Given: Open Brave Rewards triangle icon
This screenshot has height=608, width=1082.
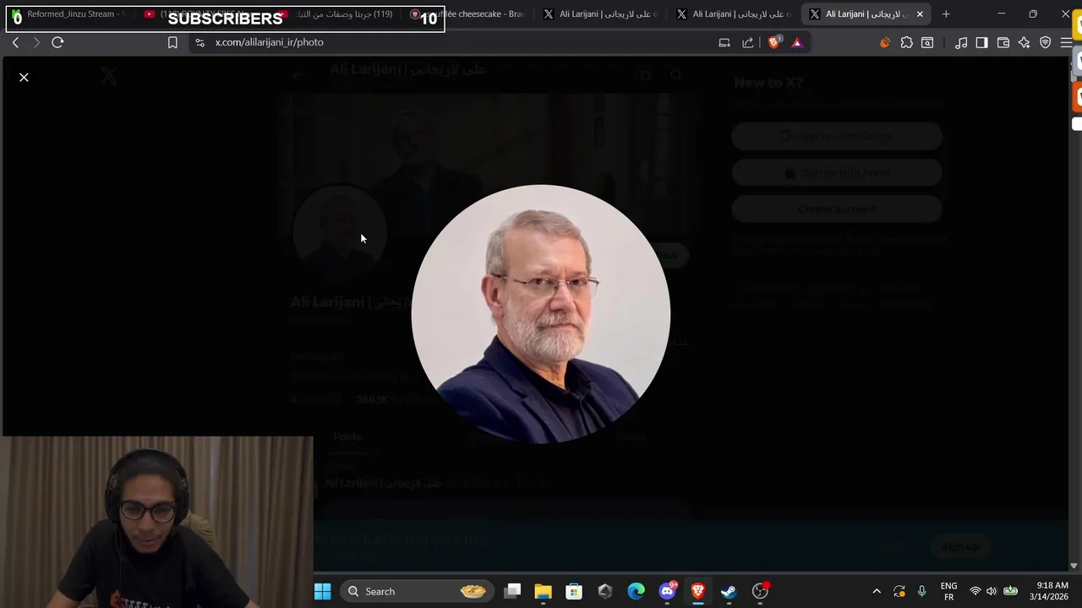Looking at the screenshot, I should click(796, 42).
